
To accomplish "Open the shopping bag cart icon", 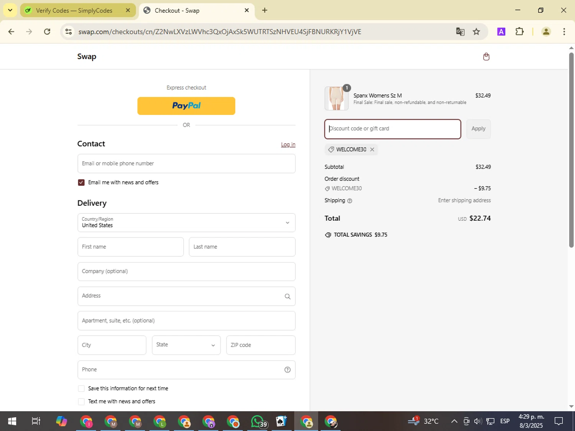I will point(486,57).
